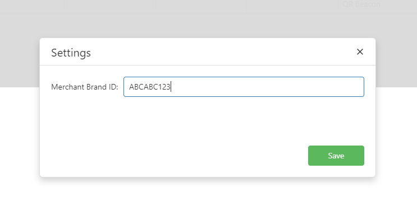The width and height of the screenshot is (417, 220).
Task: Click the white page below the dialog
Action: pyautogui.click(x=208, y=199)
